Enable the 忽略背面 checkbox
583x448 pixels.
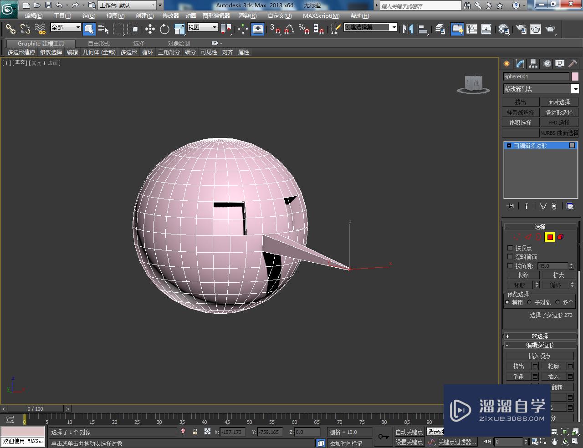coord(510,257)
